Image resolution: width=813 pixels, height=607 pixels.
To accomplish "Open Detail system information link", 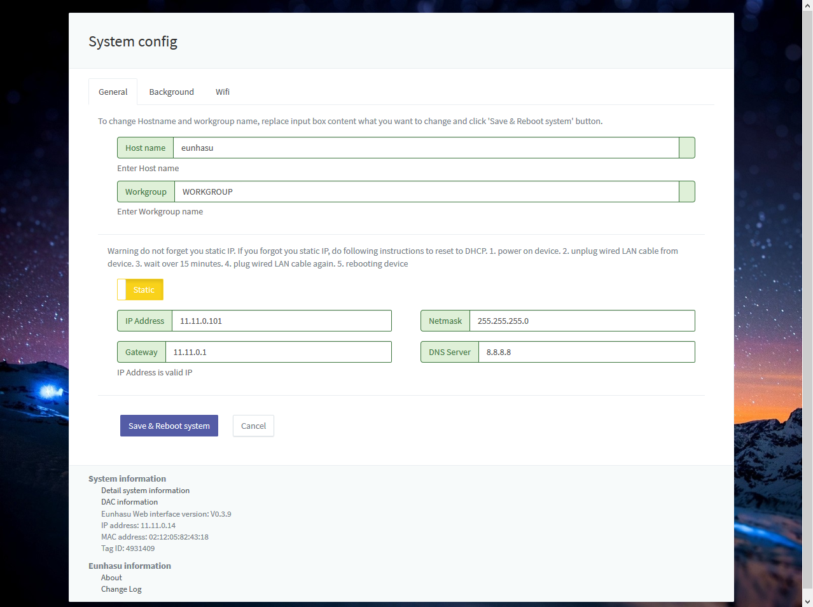I will 145,491.
